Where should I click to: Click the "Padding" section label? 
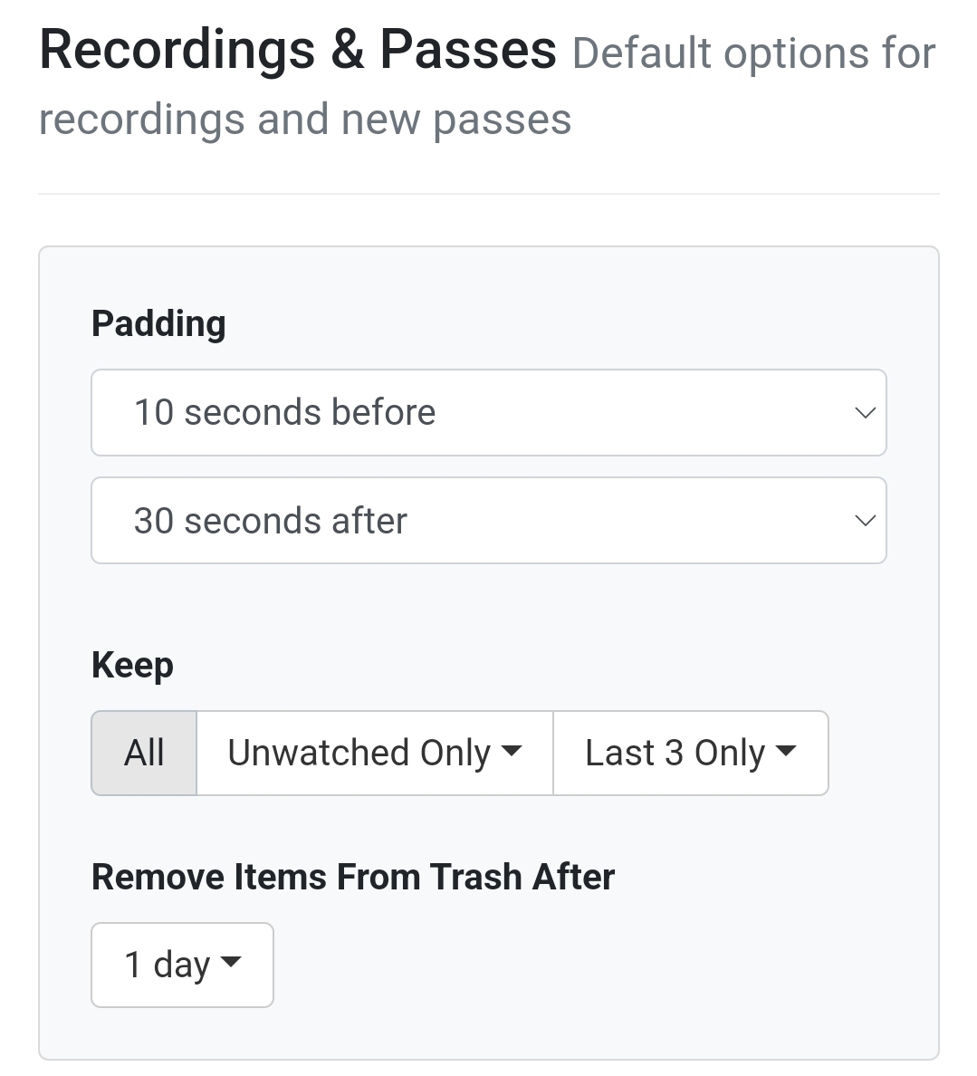(158, 323)
